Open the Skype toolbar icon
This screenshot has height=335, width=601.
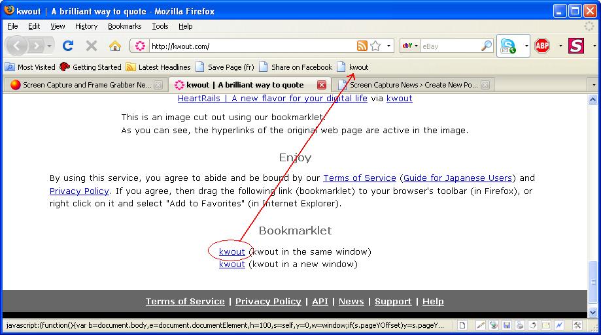(x=509, y=46)
